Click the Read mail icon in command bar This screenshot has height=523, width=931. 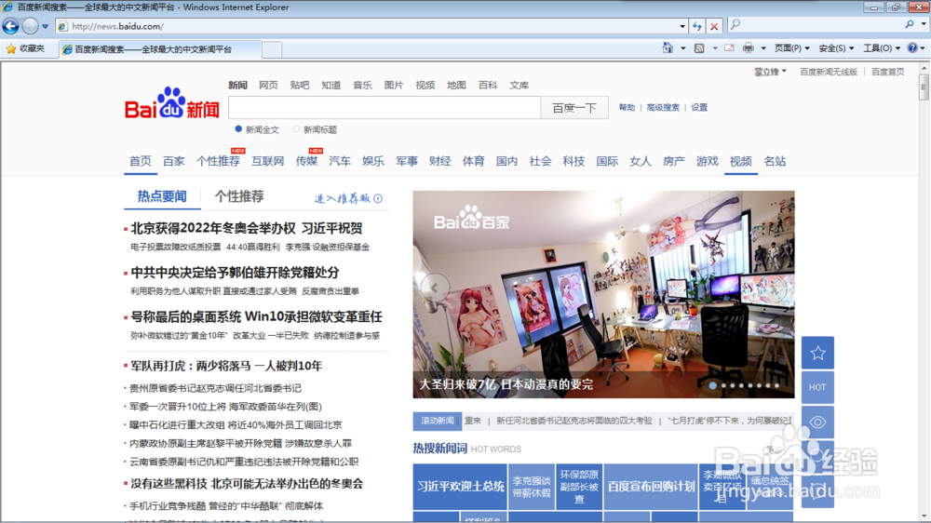point(730,48)
